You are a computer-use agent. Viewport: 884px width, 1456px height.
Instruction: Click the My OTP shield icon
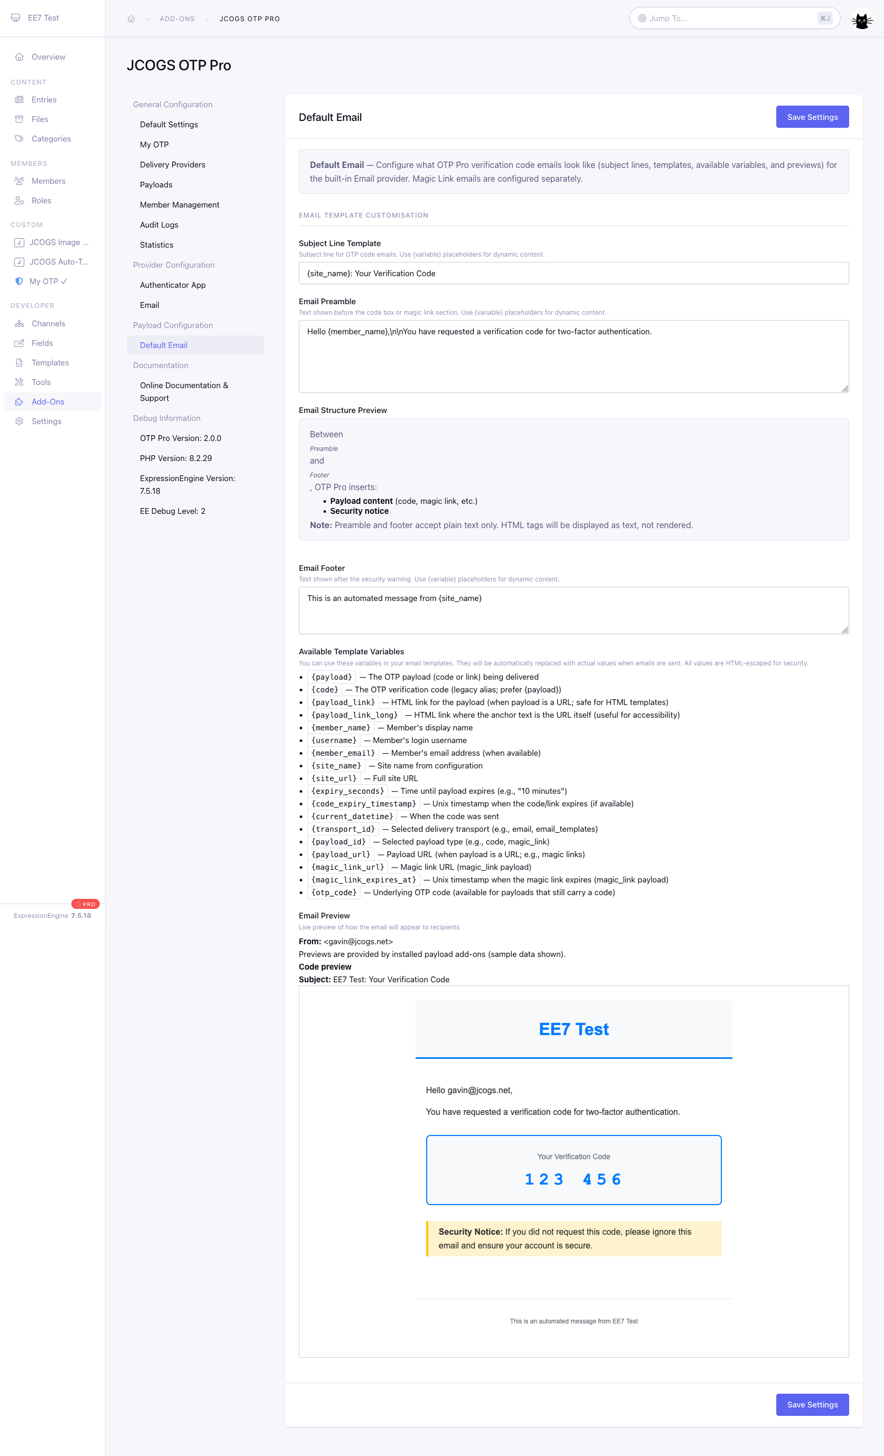tap(19, 281)
